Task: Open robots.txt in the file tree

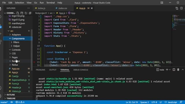Action: [x=16, y=27]
